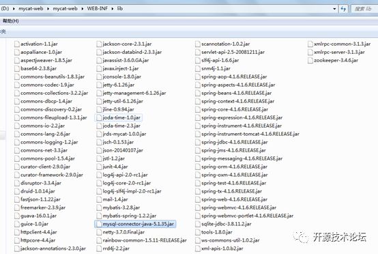Select the fastjson-1.1.22.jar file icon
The image size is (378, 254).
coord(17,199)
